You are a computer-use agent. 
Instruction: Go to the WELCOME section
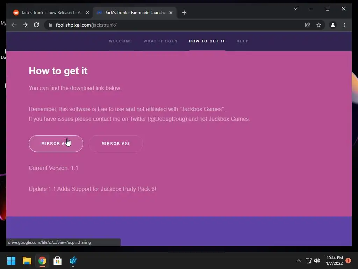pyautogui.click(x=121, y=41)
